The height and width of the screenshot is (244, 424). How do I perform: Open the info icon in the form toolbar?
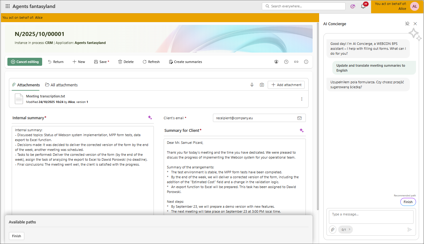click(x=306, y=61)
